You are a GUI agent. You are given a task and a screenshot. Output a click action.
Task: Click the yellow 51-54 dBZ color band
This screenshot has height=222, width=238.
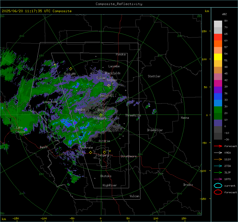218,57
